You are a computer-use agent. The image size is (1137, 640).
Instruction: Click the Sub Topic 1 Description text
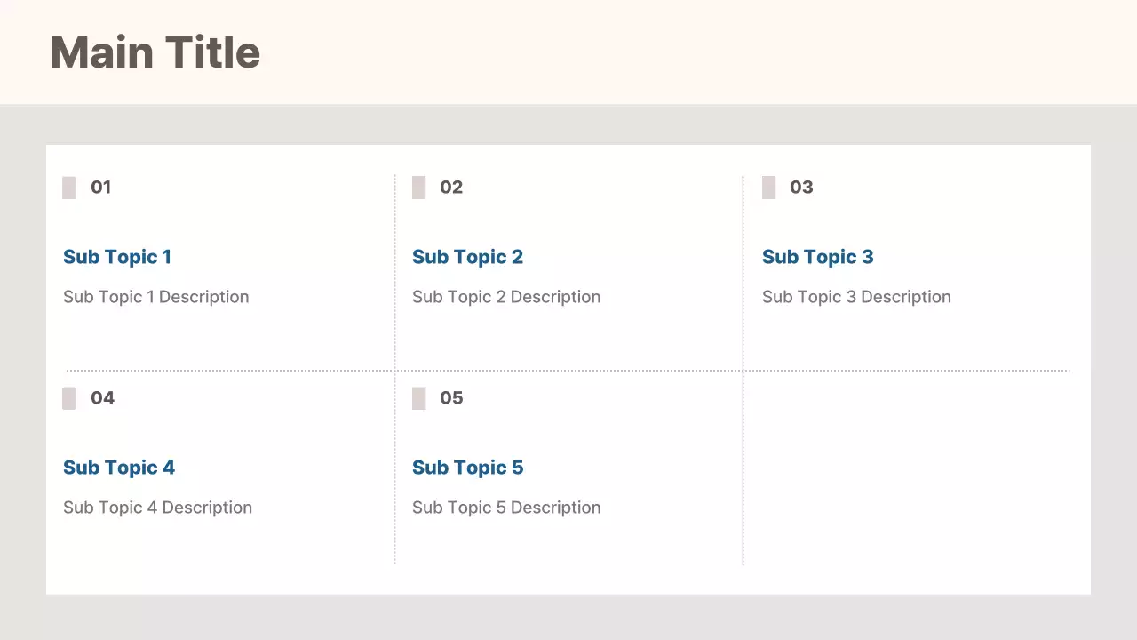click(156, 297)
